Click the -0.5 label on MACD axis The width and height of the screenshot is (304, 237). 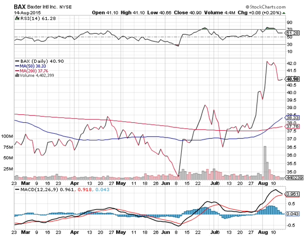[x=291, y=225]
